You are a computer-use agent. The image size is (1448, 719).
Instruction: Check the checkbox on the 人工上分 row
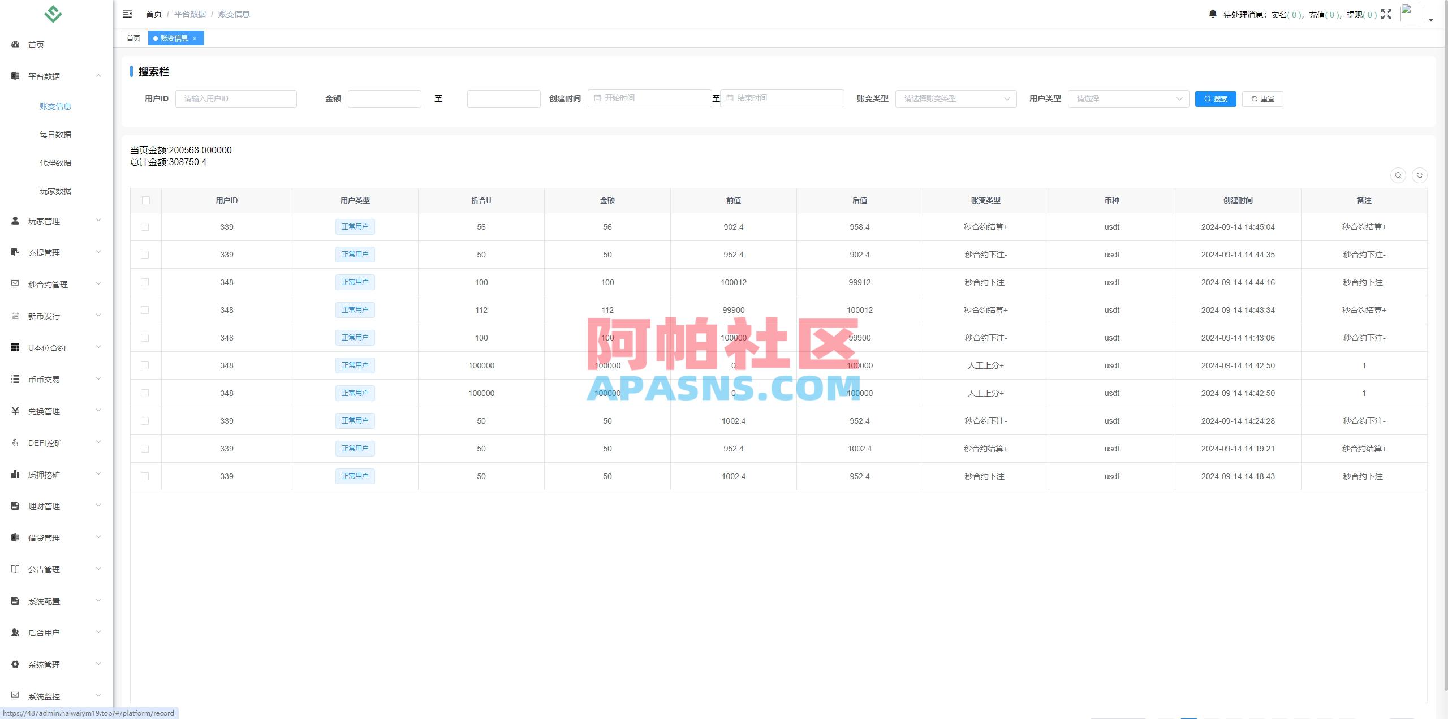(145, 365)
